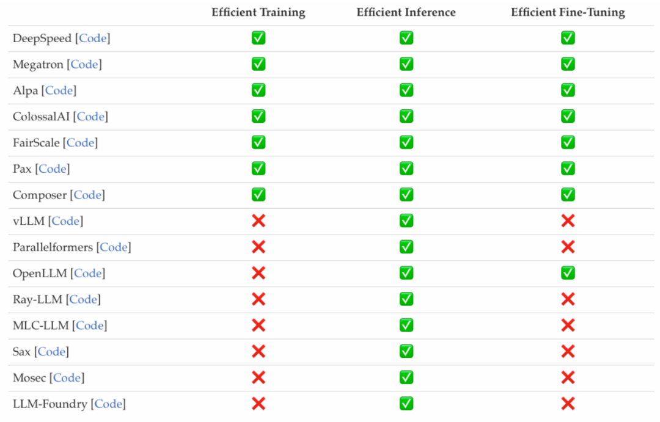Open the Megatron Code link
This screenshot has width=660, height=422.
[x=85, y=65]
